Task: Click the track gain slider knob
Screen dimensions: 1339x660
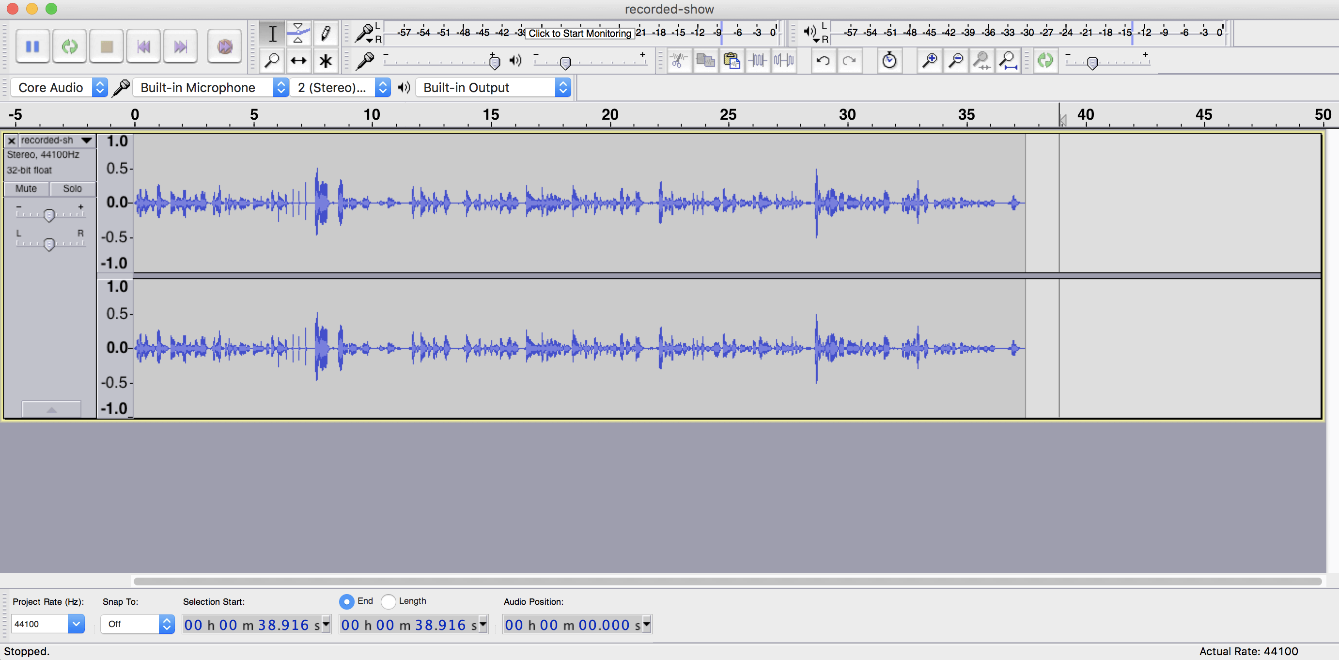Action: [x=49, y=215]
